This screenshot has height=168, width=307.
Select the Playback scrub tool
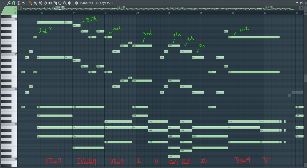(69, 3)
